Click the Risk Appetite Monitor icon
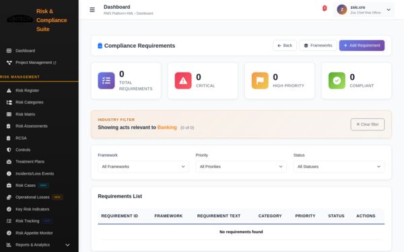 [9, 233]
